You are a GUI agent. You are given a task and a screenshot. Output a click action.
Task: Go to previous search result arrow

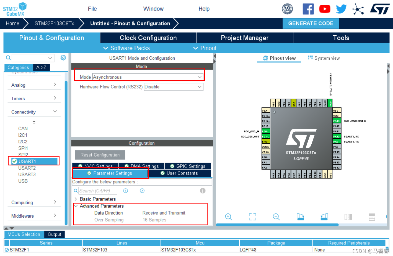pyautogui.click(x=126, y=191)
